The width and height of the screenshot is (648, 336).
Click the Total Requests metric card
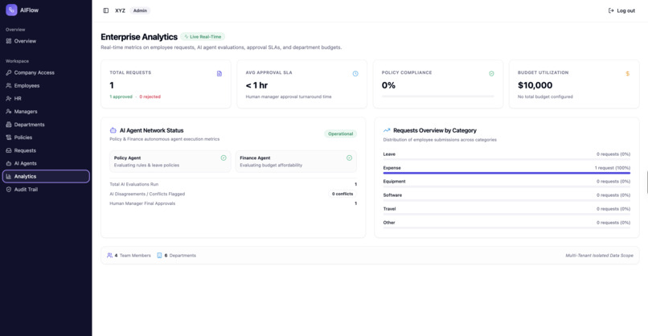166,84
